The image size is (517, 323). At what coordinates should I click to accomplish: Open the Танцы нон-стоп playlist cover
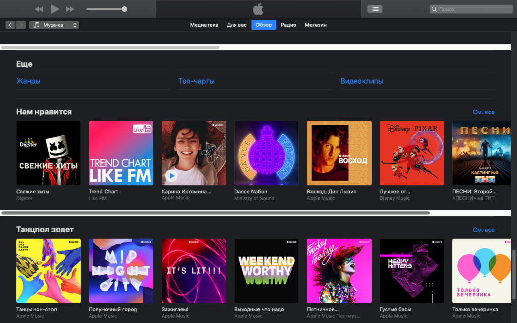(x=48, y=271)
